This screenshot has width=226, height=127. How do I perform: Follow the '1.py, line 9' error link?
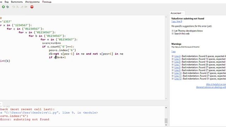(177, 22)
